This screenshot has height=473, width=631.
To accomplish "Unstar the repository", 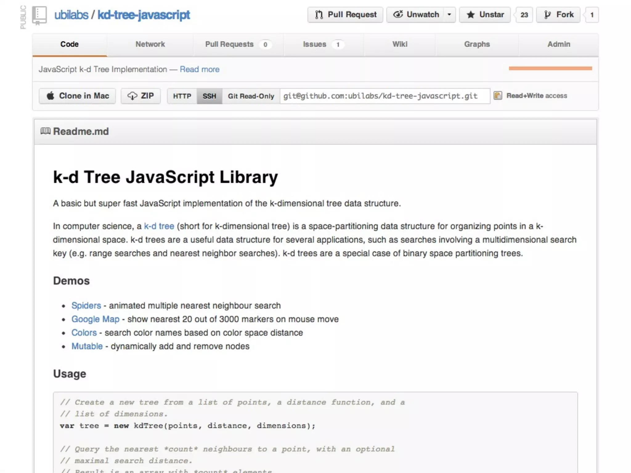I will click(x=485, y=15).
